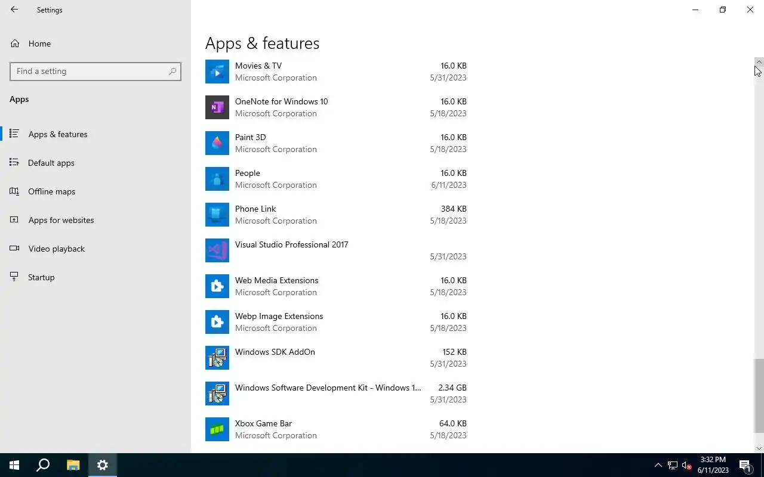Select Xbox Game Bar entry name
The width and height of the screenshot is (764, 477).
(263, 423)
